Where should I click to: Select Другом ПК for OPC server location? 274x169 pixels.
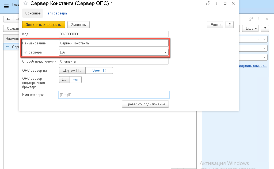(72, 71)
